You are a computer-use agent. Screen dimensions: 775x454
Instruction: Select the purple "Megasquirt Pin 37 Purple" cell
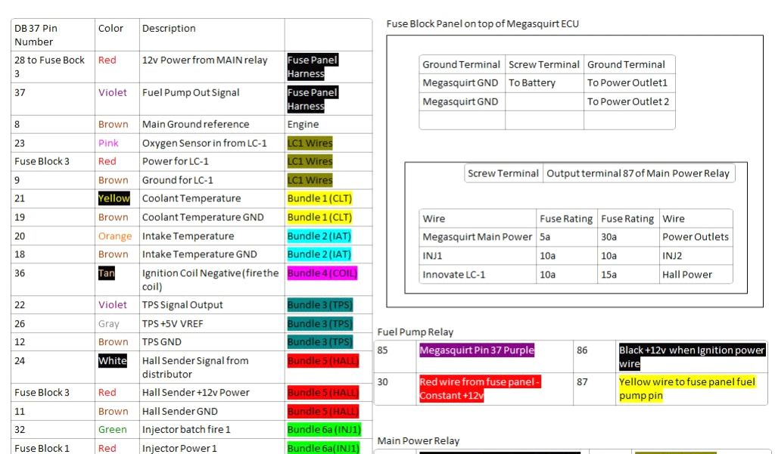[x=477, y=350]
